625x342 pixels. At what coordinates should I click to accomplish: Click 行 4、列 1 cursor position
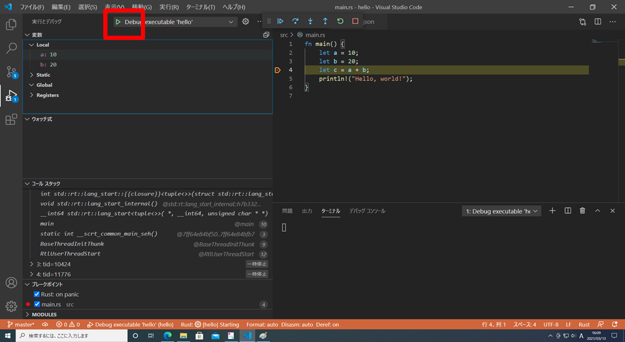(x=494, y=325)
